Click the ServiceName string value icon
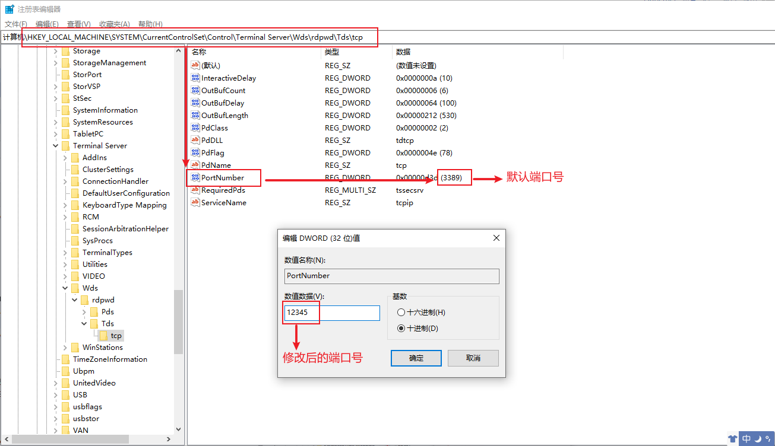This screenshot has height=446, width=775. [195, 202]
